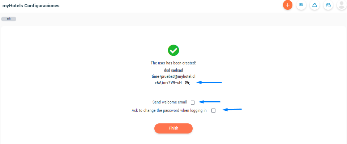The width and height of the screenshot is (347, 144).
Task: Click the orange plus add button
Action: click(x=288, y=5)
